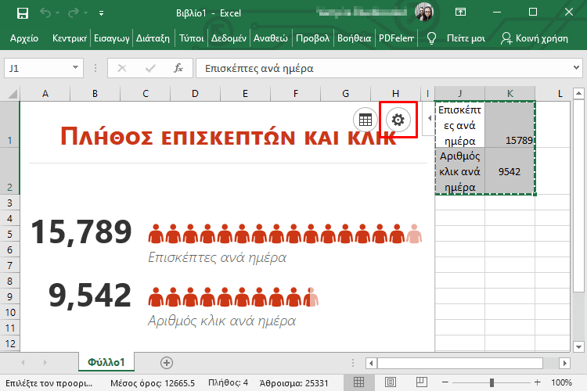Switch to Normal view icon

pos(358,382)
